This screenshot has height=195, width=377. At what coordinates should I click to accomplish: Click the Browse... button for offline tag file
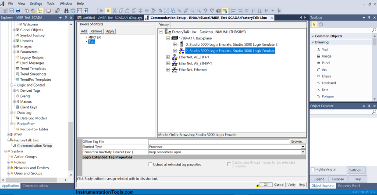(298, 141)
